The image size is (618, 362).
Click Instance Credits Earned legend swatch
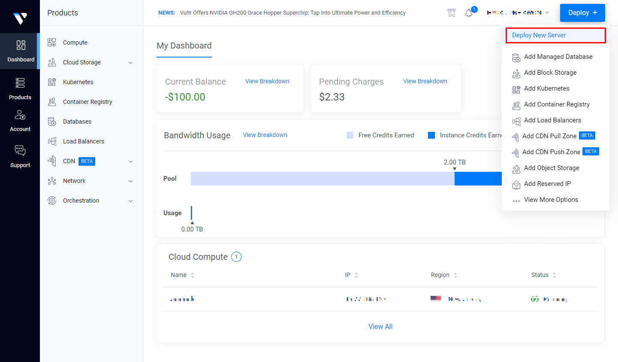[x=431, y=135]
